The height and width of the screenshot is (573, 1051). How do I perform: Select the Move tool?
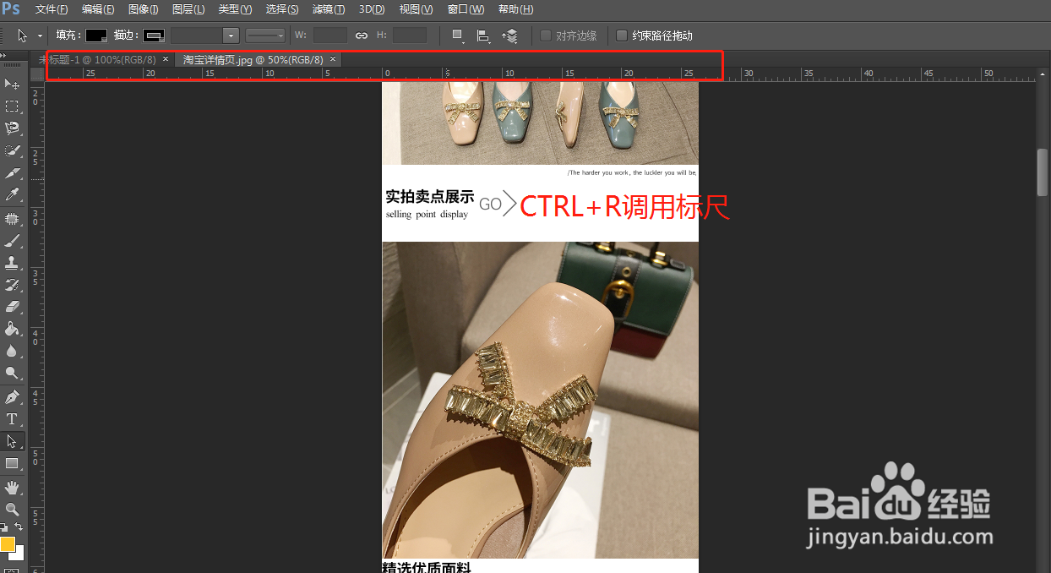tap(12, 84)
